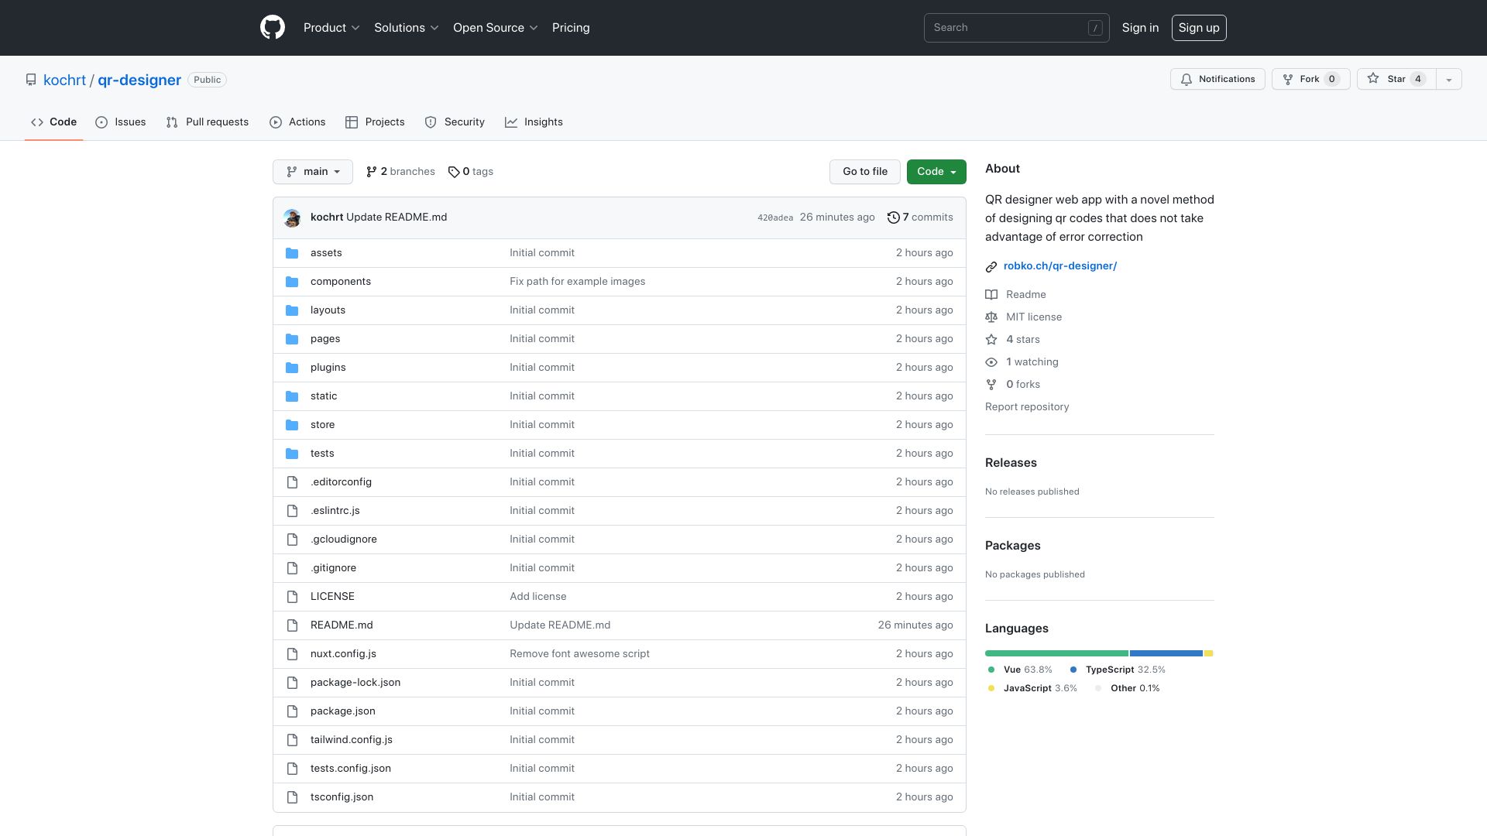Open the main branch selector
Viewport: 1487px width, 836px height.
click(x=313, y=172)
